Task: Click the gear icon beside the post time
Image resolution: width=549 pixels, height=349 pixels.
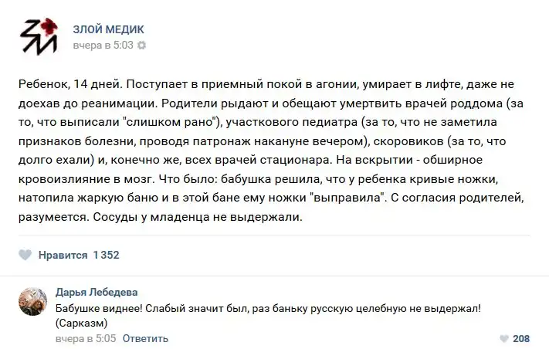Action: (x=141, y=46)
